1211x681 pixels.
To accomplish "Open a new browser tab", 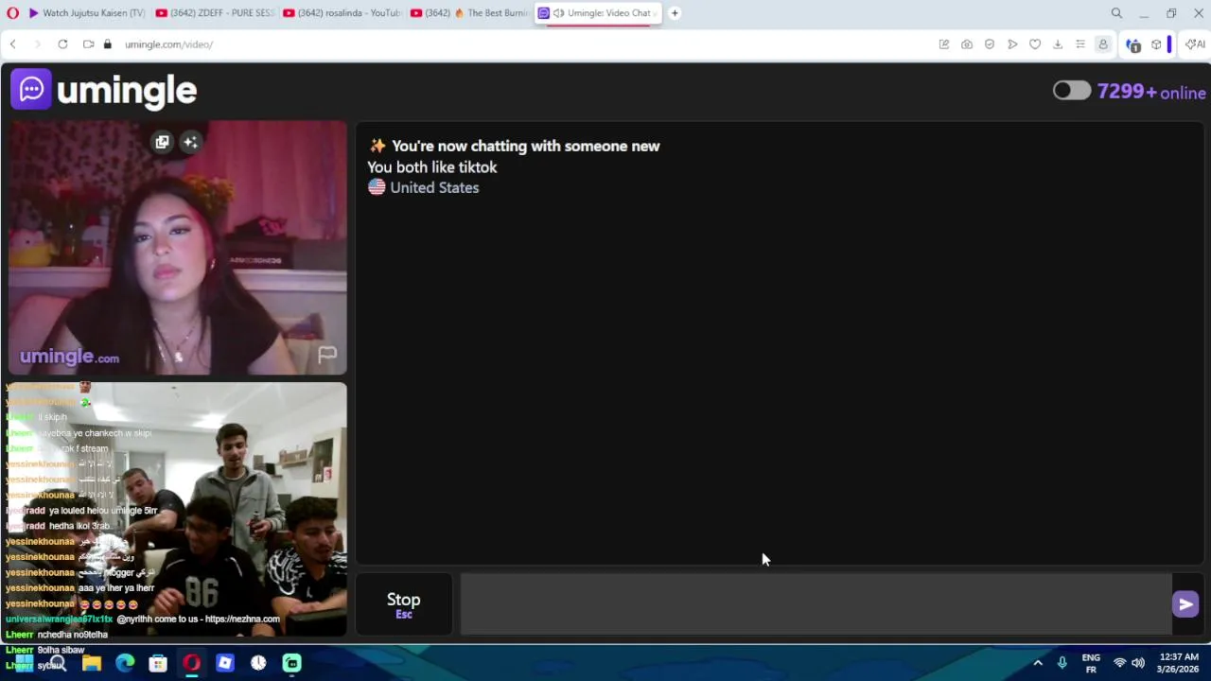I will tap(675, 13).
